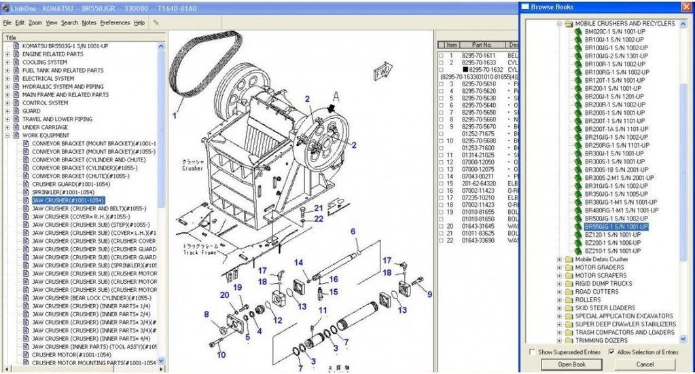Open the Search menu
Screen dimensions: 695x374
point(69,22)
